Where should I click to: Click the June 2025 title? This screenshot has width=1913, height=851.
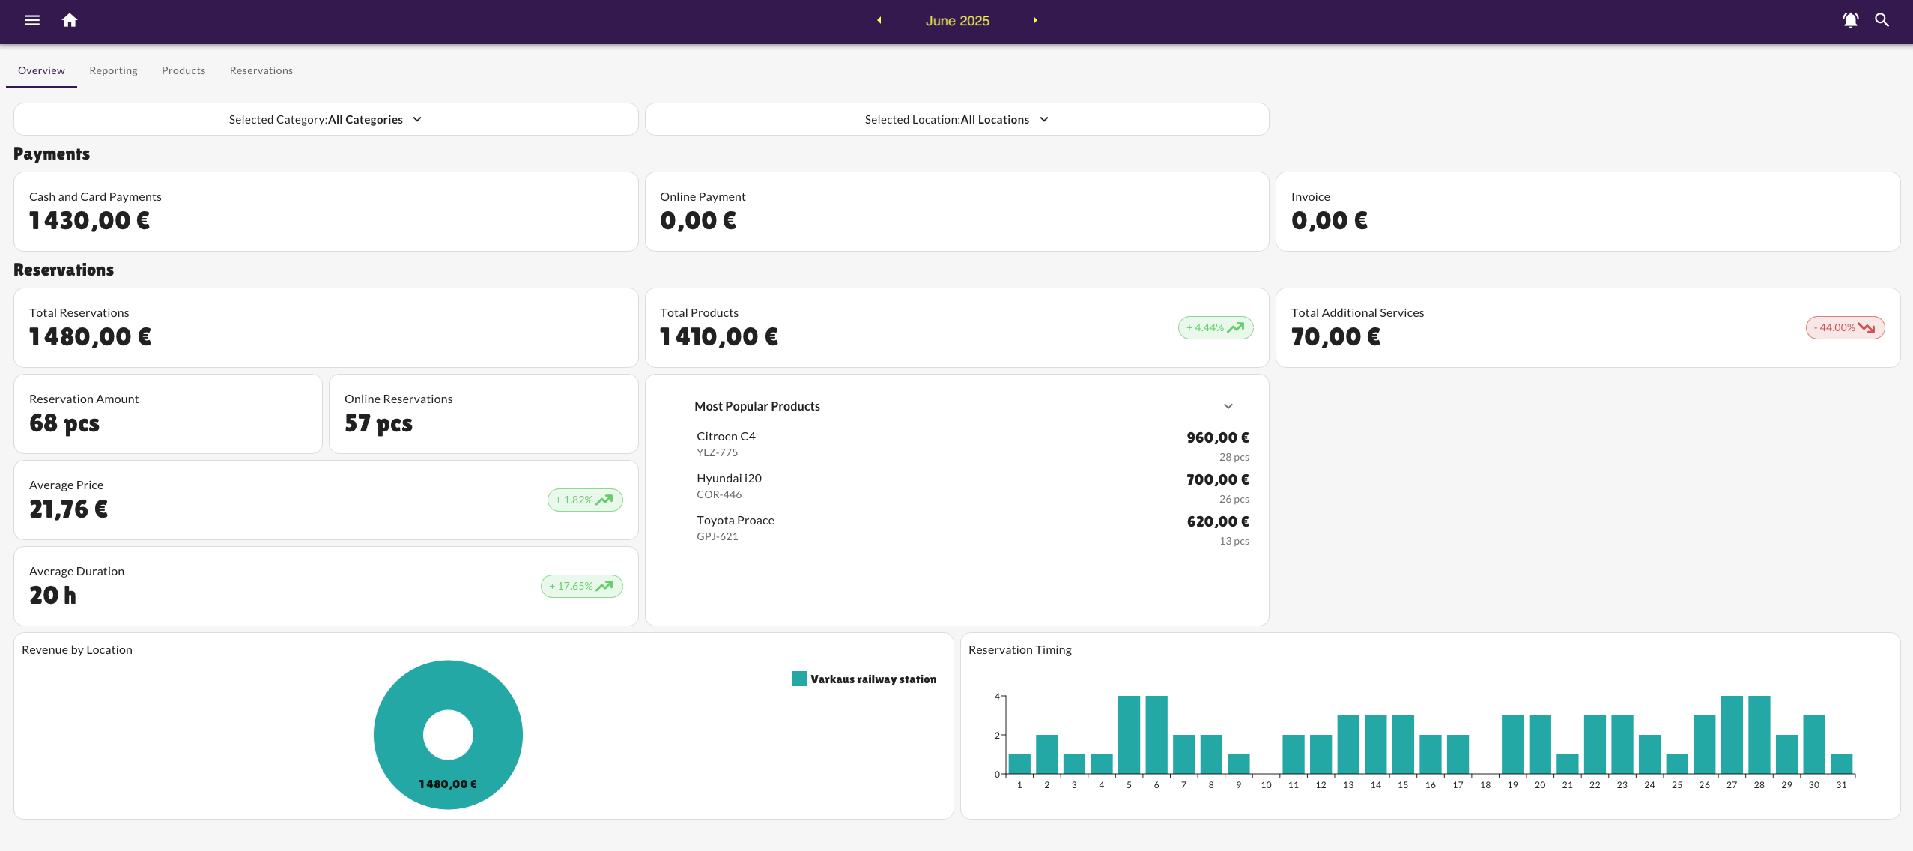(x=956, y=20)
